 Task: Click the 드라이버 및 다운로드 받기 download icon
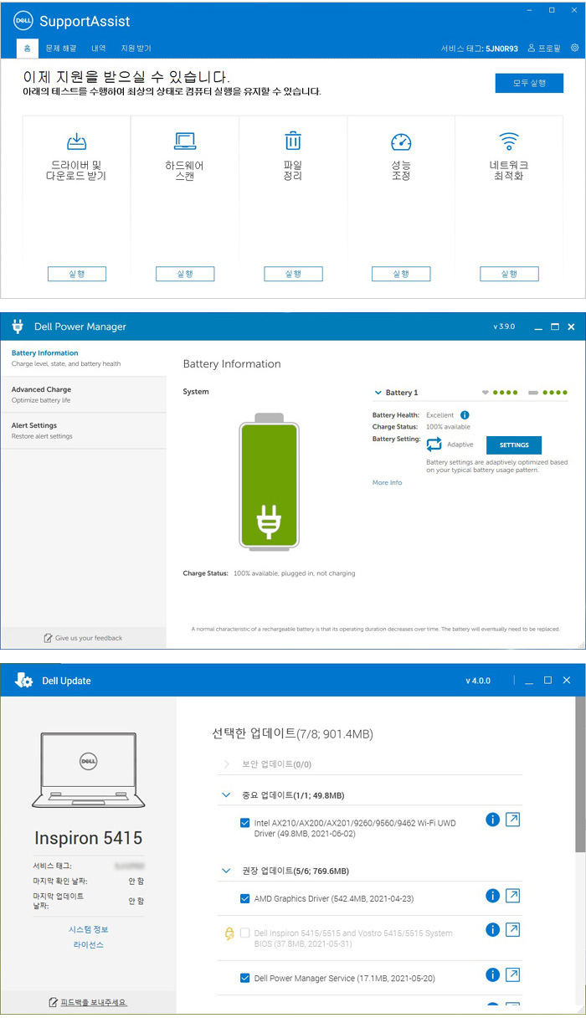(x=76, y=141)
